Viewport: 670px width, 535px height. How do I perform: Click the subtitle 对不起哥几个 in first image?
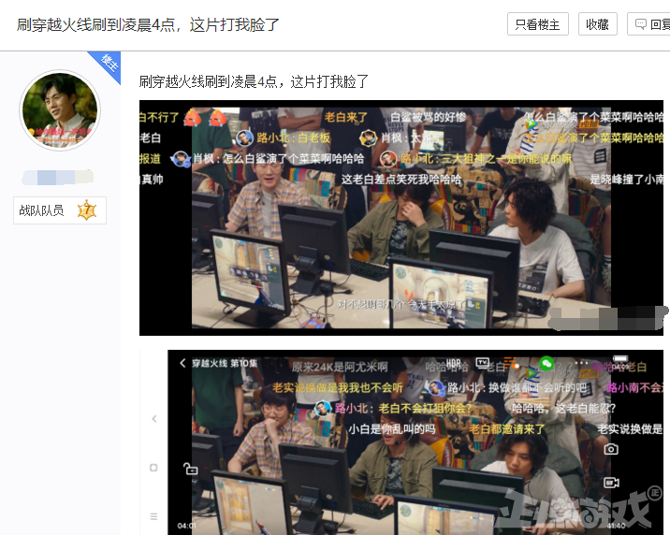[x=371, y=304]
